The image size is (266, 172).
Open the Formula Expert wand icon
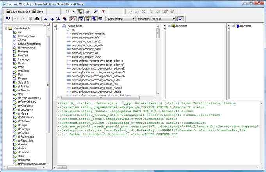click(x=96, y=12)
